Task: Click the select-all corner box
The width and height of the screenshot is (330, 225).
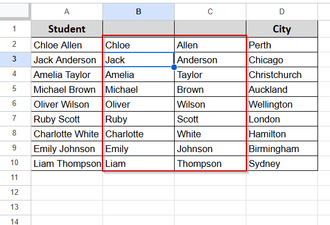Action: (x=14, y=10)
